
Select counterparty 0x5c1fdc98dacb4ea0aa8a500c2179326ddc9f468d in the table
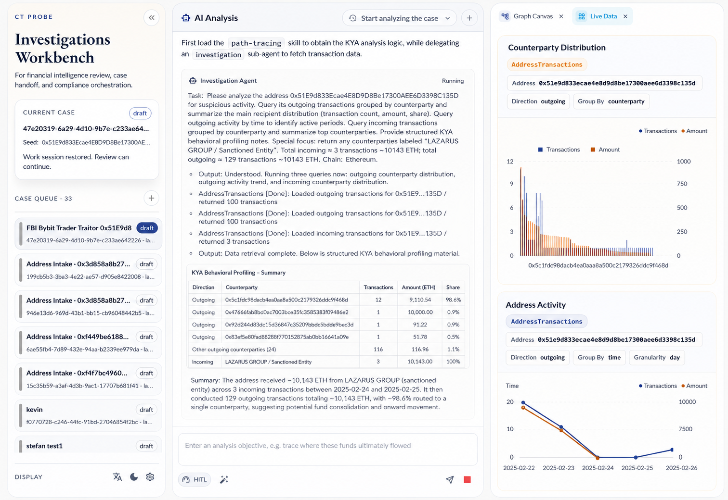pos(286,300)
